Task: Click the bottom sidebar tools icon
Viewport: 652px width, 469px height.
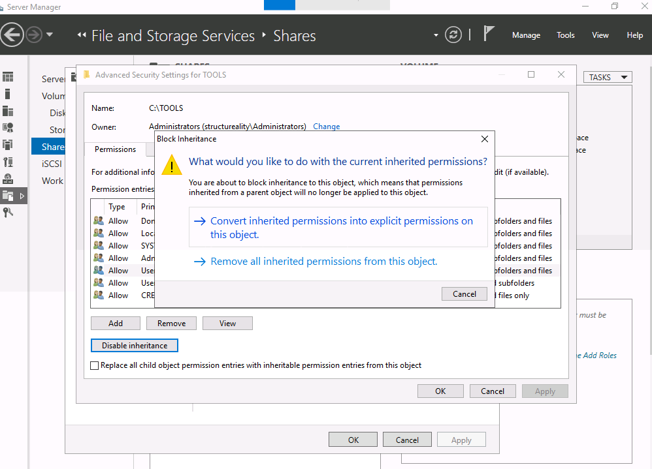Action: 8,213
